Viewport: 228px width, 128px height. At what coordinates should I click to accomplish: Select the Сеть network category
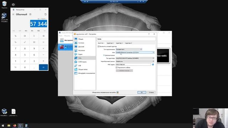click(85, 58)
